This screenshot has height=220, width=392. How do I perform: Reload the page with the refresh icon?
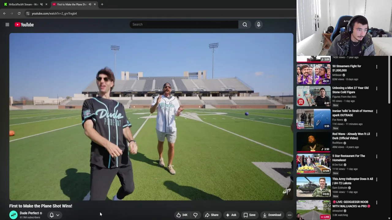point(19,13)
